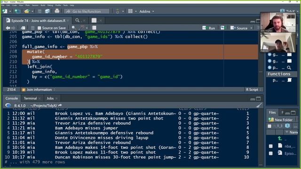
Task: Toggle the select-all files checkbox
Action: pos(269,126)
